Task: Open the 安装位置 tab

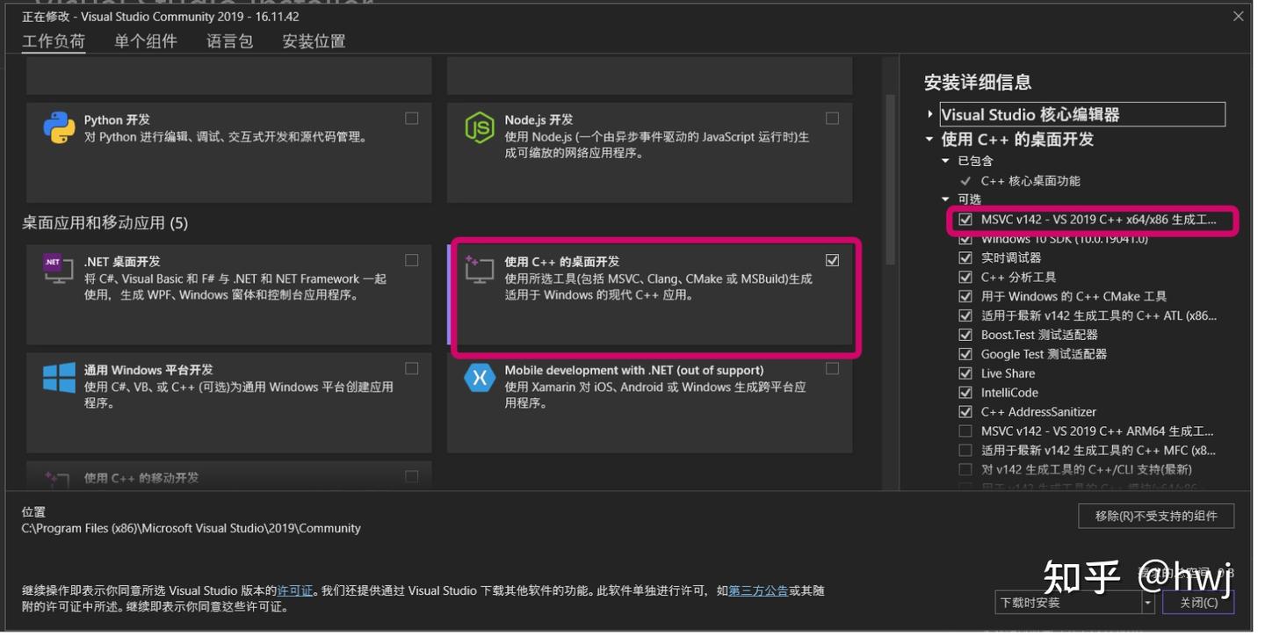Action: click(314, 41)
